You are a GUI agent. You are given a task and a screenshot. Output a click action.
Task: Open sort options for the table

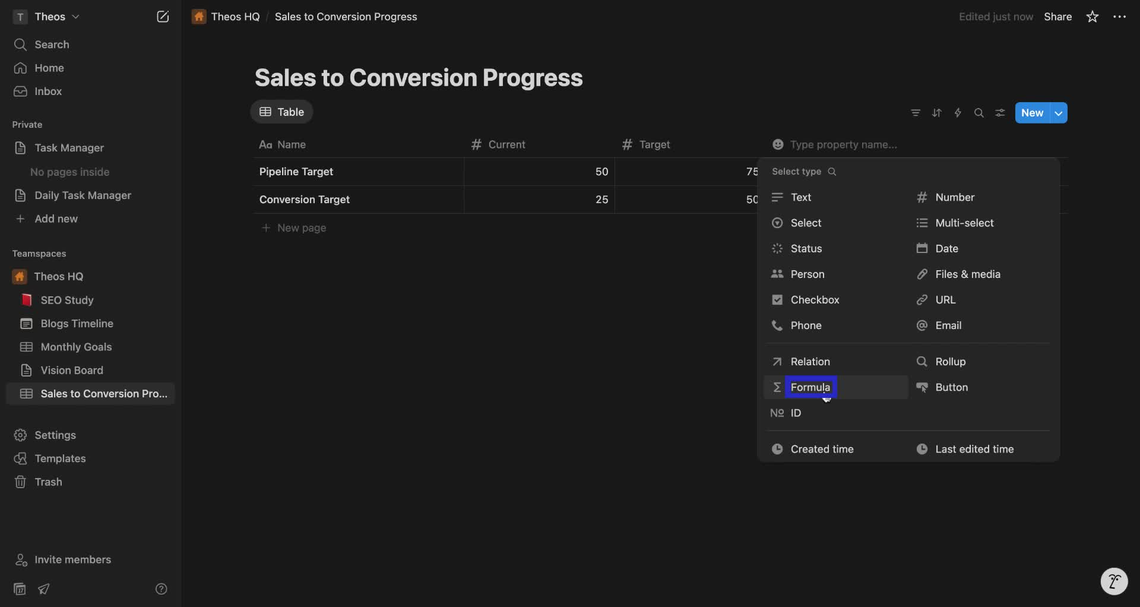(937, 112)
